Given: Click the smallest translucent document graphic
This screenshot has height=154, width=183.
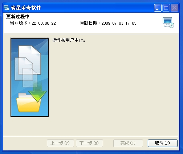Looking at the screenshot, I should coord(30,78).
